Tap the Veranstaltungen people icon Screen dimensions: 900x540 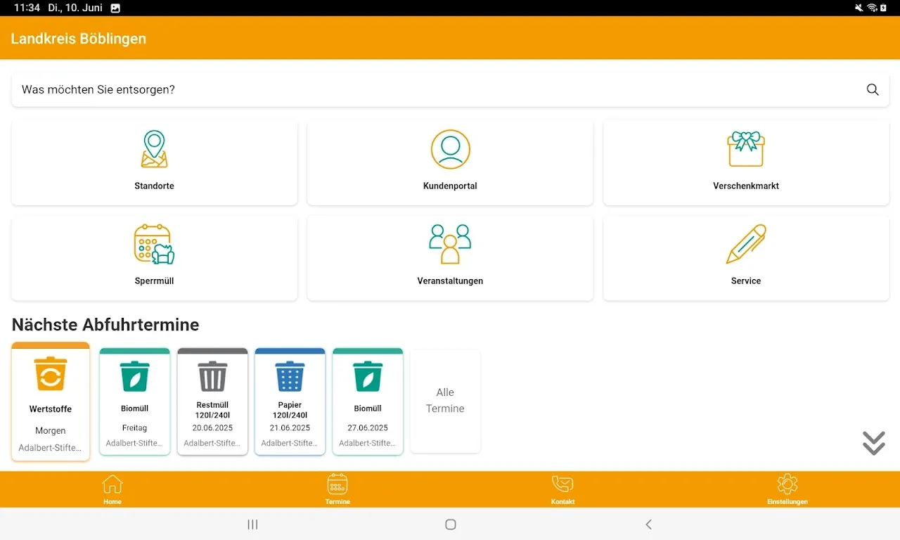(450, 244)
